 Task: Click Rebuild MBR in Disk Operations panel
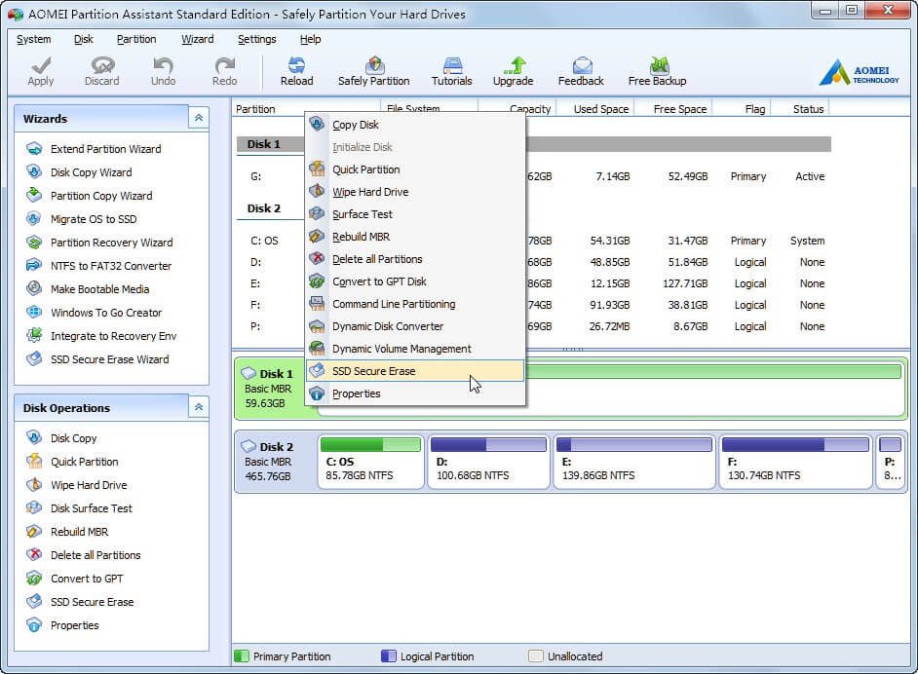tap(79, 532)
